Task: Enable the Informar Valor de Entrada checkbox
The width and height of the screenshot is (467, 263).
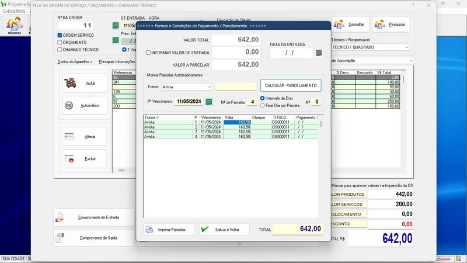Action: pyautogui.click(x=148, y=53)
